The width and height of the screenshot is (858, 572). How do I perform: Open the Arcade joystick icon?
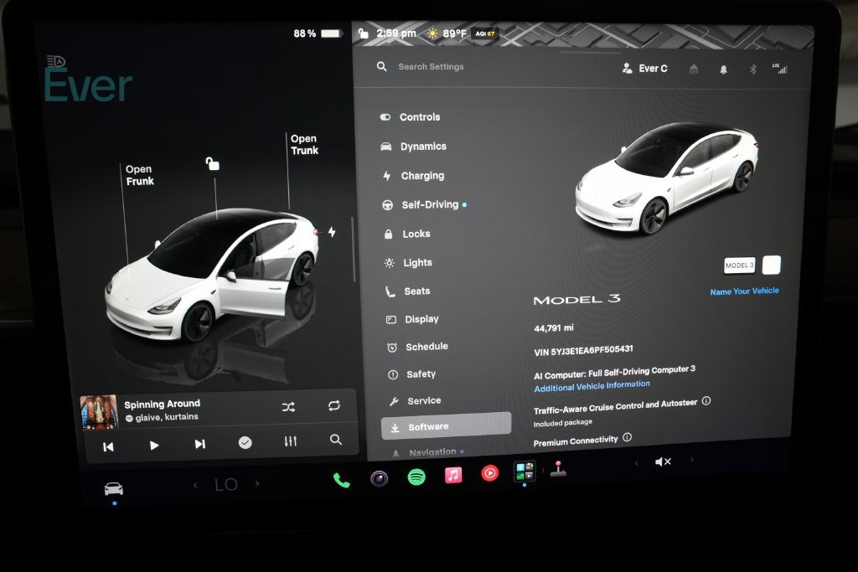pyautogui.click(x=558, y=469)
